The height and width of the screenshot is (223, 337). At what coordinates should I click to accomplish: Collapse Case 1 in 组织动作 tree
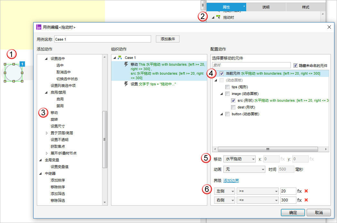[x=115, y=58]
